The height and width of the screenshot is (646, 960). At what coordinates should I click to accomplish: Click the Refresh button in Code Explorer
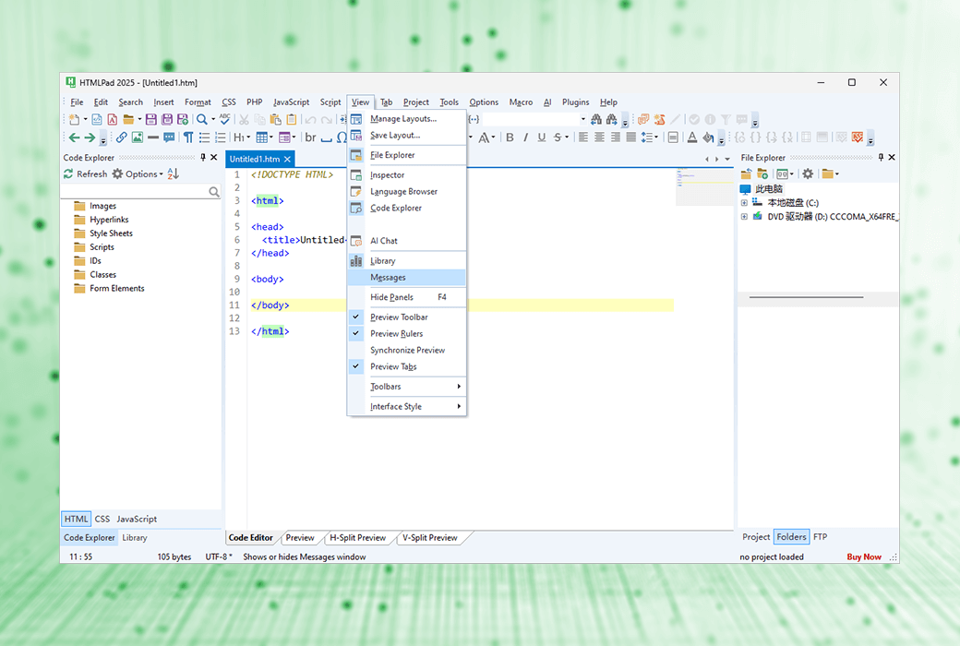click(x=86, y=173)
